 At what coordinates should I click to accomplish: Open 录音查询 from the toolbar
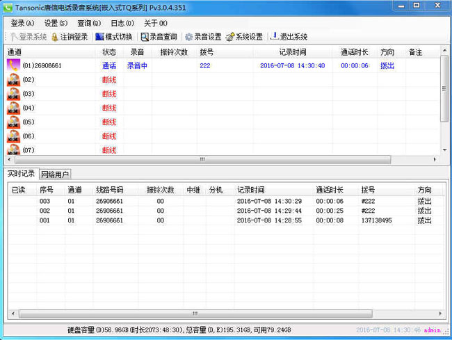point(145,37)
